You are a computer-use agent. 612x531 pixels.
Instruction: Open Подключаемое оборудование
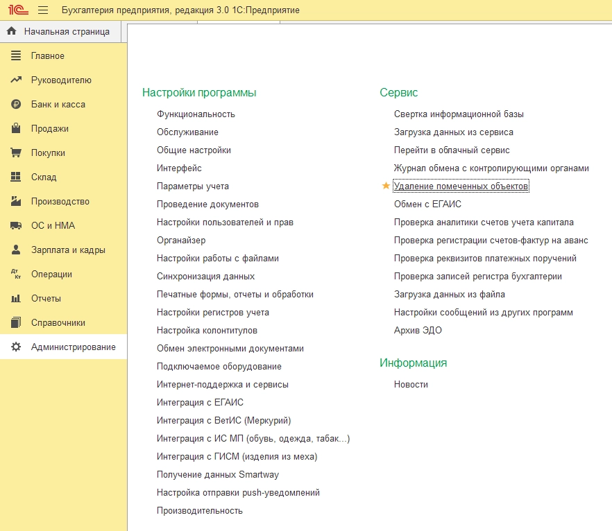coord(219,366)
